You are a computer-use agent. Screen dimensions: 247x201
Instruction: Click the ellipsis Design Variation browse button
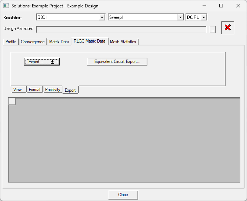(x=212, y=30)
